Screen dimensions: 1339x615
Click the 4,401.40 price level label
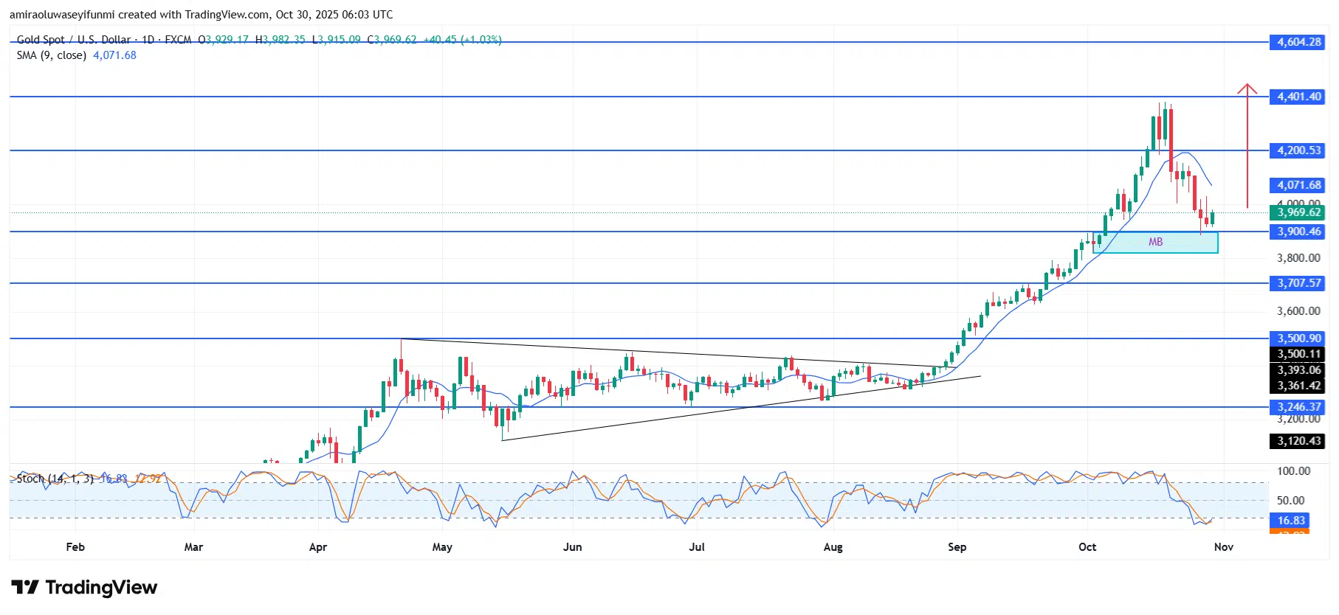[x=1298, y=97]
